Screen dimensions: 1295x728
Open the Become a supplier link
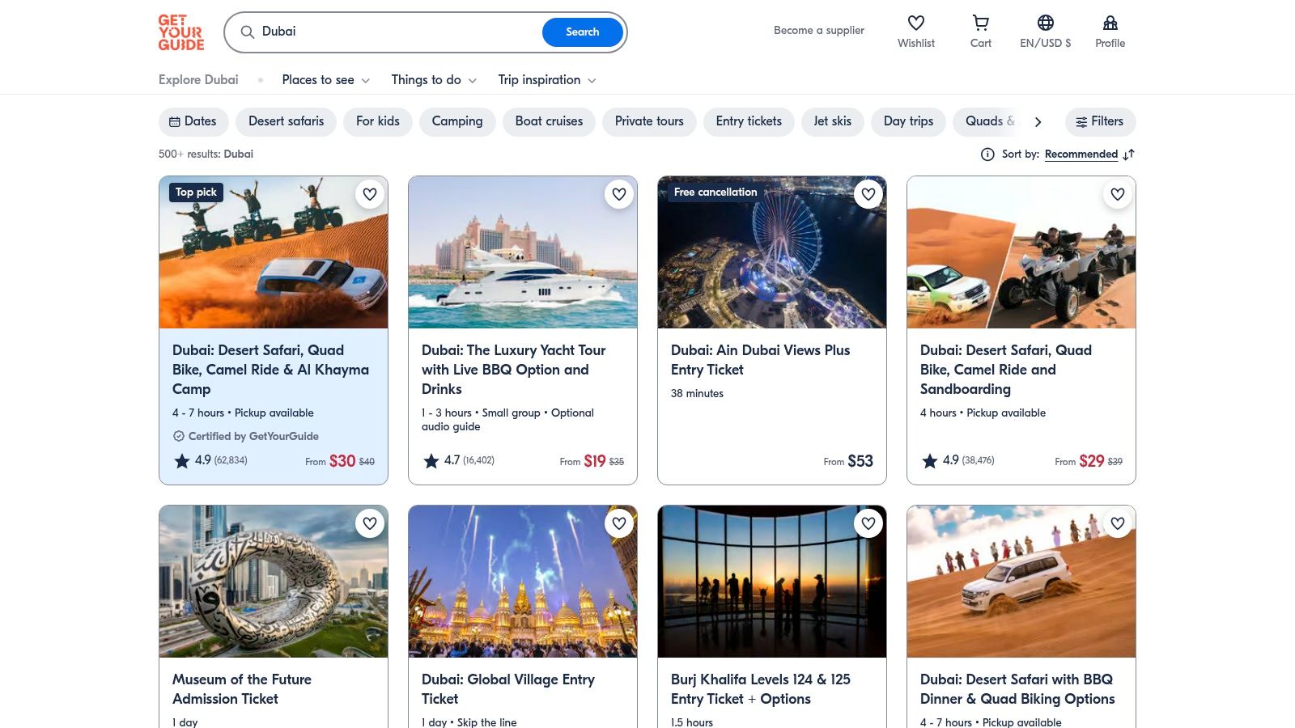[x=818, y=30]
